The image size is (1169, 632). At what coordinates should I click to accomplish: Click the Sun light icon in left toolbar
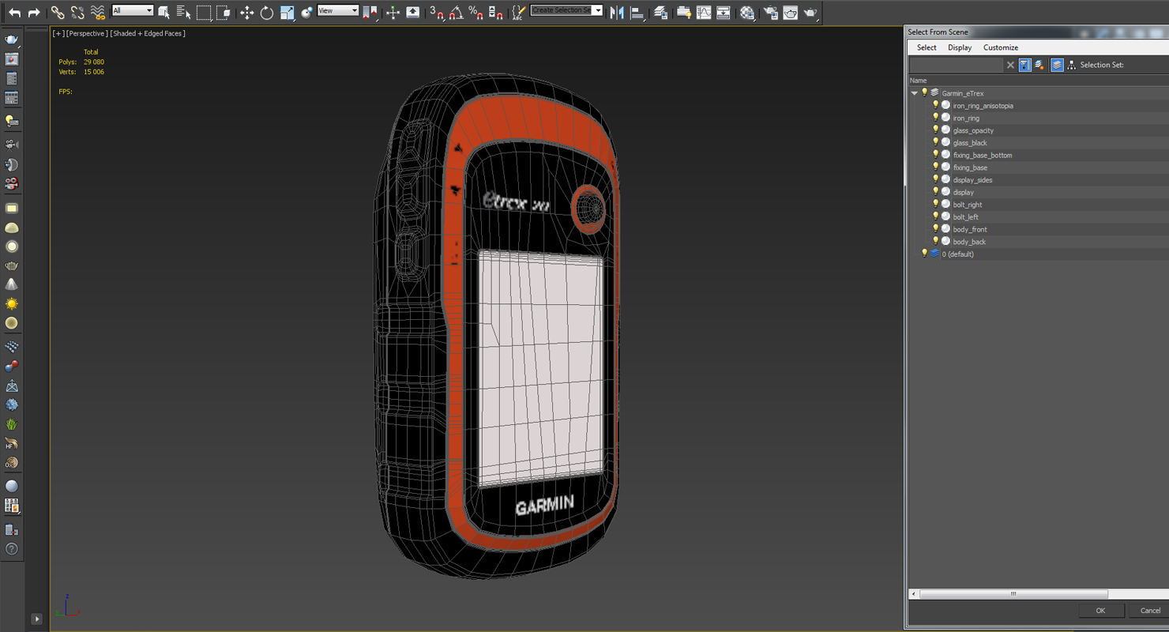[x=12, y=304]
